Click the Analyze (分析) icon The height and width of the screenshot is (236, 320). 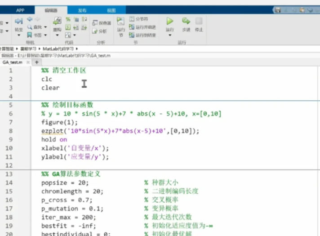pyautogui.click(x=100, y=31)
